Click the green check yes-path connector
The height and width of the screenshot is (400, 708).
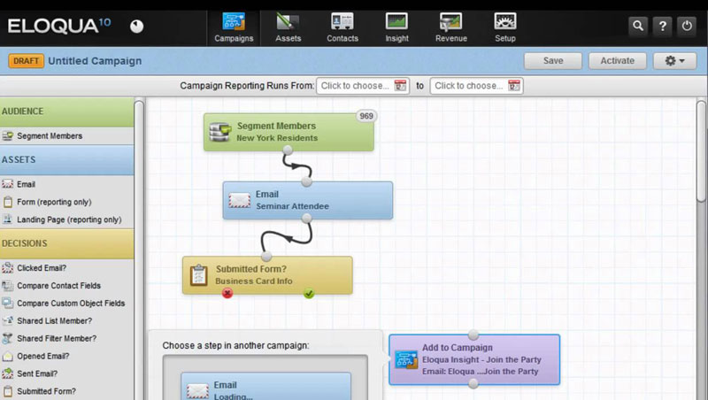(309, 294)
